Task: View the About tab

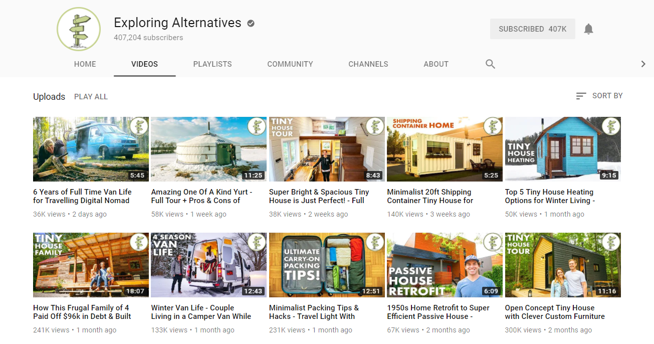Action: (x=436, y=64)
